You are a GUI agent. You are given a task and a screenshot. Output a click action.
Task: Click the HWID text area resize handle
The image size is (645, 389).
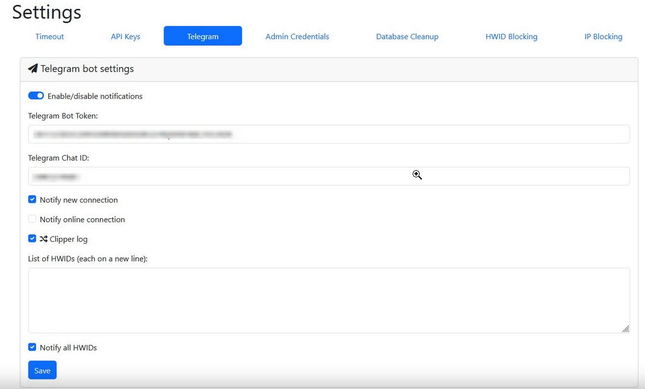click(x=625, y=329)
